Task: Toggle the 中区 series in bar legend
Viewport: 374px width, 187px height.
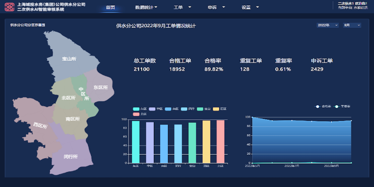Action: 156,109
